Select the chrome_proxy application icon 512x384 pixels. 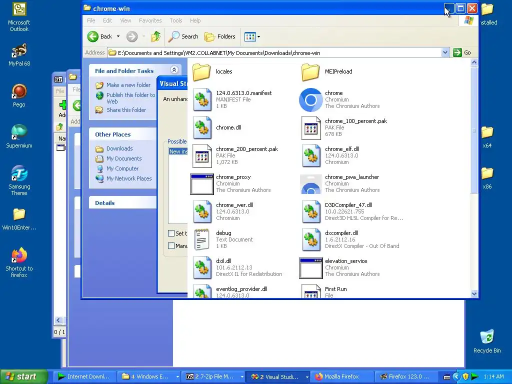[x=202, y=184]
